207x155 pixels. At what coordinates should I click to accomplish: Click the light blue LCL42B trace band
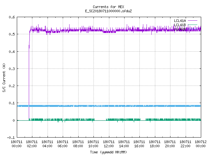coord(109,106)
